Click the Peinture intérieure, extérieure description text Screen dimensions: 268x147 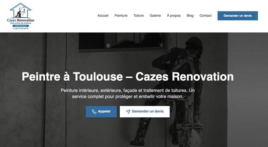click(x=127, y=93)
